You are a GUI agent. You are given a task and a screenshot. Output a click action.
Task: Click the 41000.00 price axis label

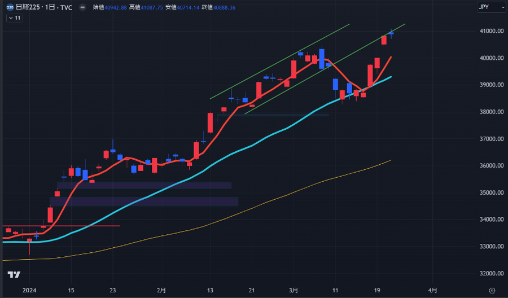[x=488, y=31]
